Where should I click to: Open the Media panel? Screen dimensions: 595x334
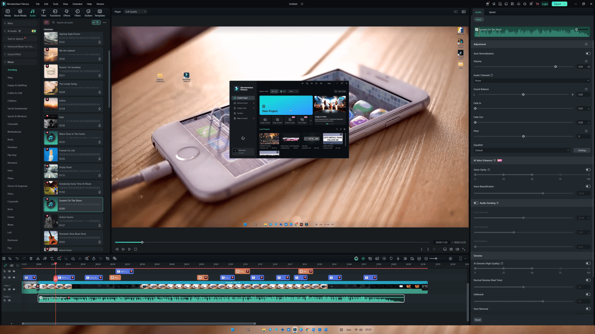pos(7,13)
